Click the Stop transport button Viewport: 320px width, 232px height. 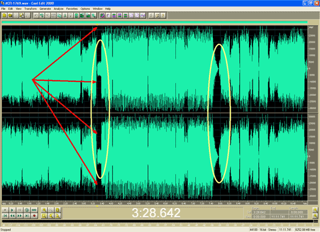point(5,210)
